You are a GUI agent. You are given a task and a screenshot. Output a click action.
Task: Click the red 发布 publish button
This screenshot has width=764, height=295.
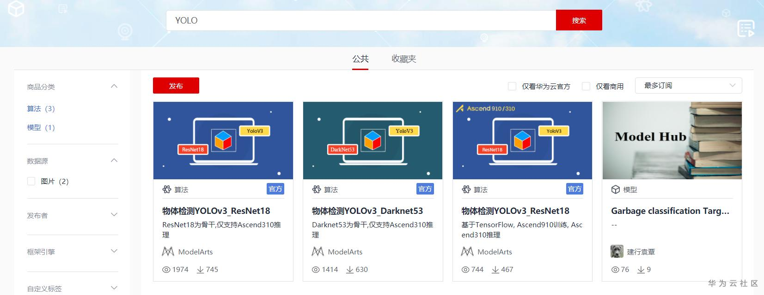[x=176, y=86]
